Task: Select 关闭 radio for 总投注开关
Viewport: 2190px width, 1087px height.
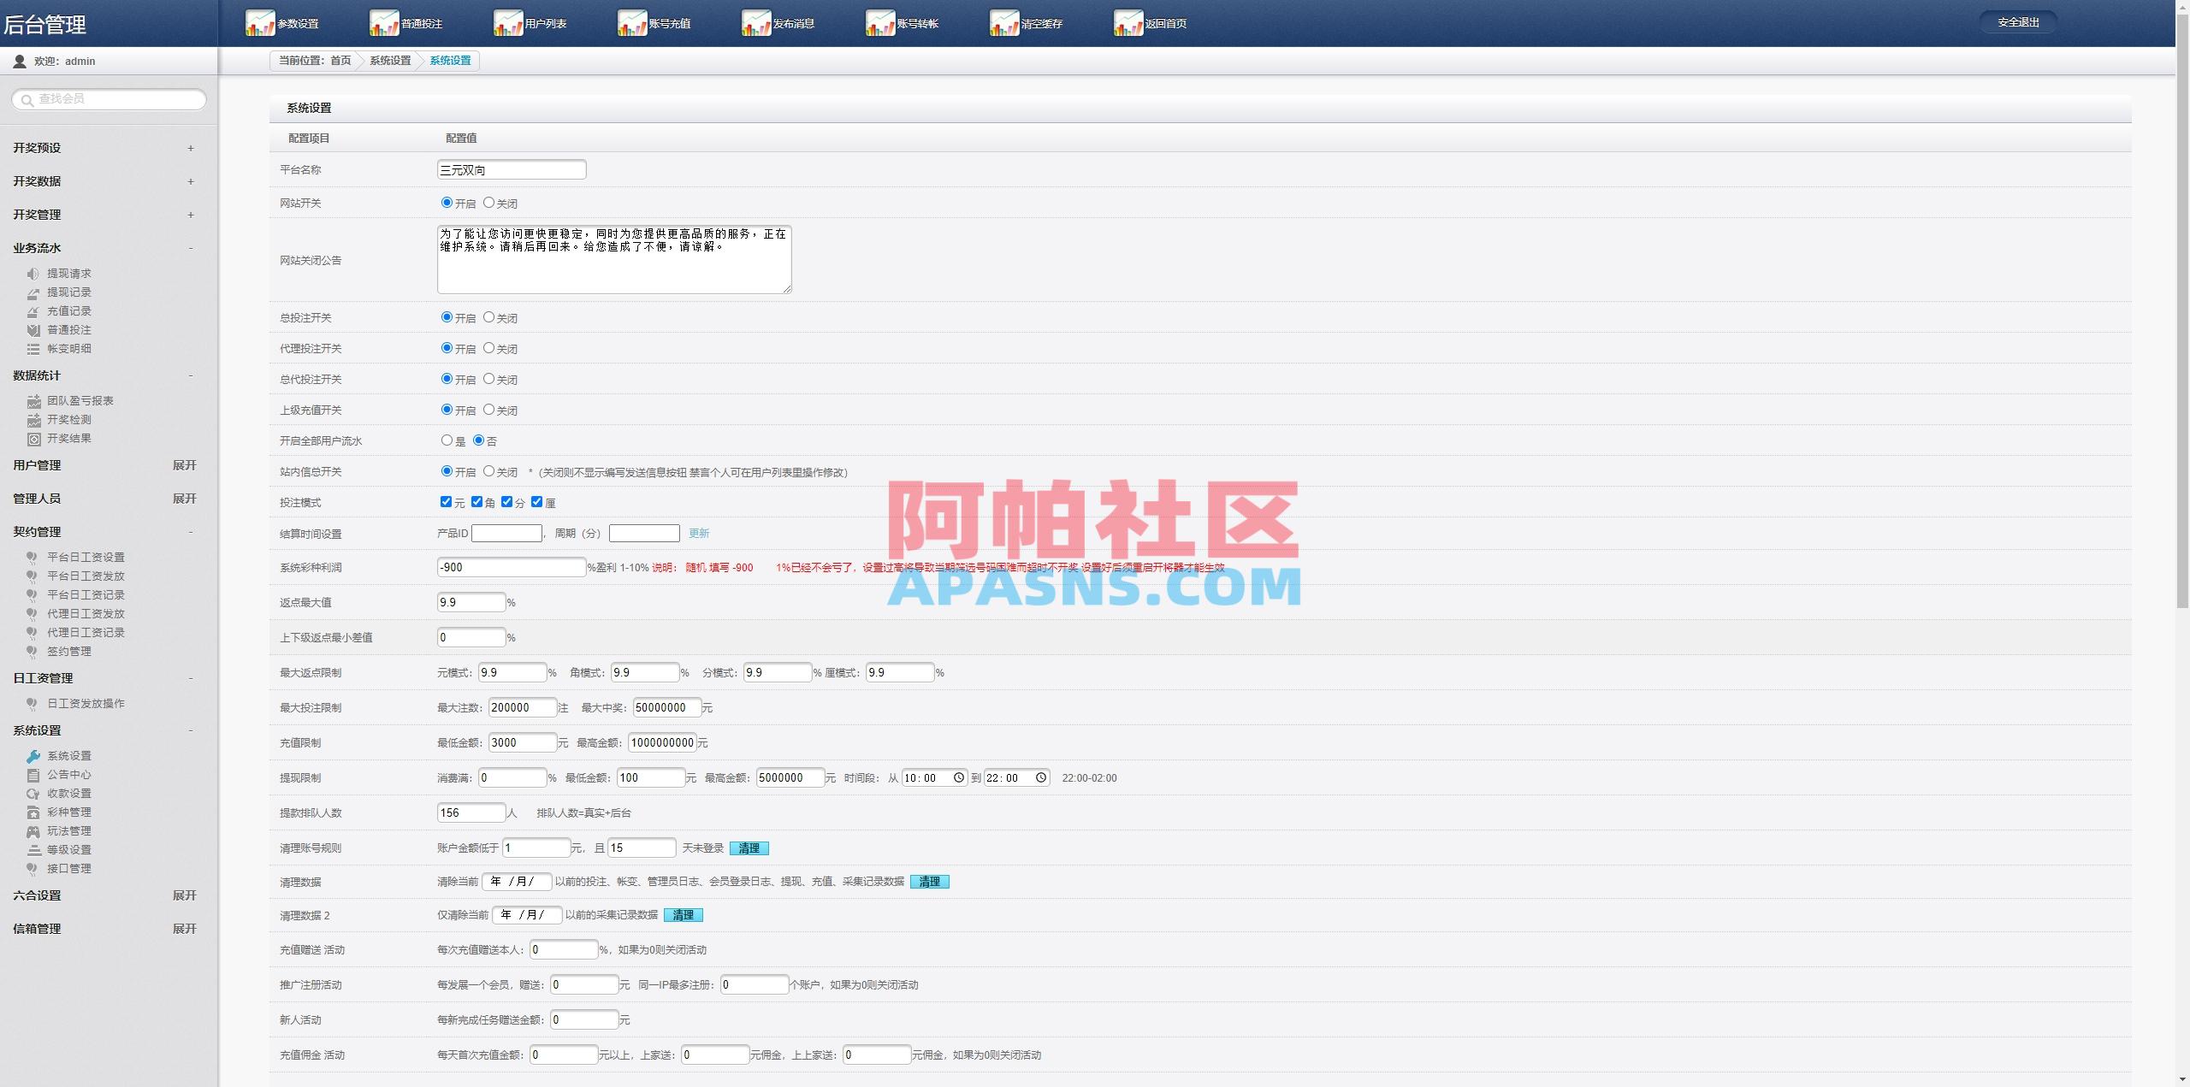Action: (x=488, y=317)
